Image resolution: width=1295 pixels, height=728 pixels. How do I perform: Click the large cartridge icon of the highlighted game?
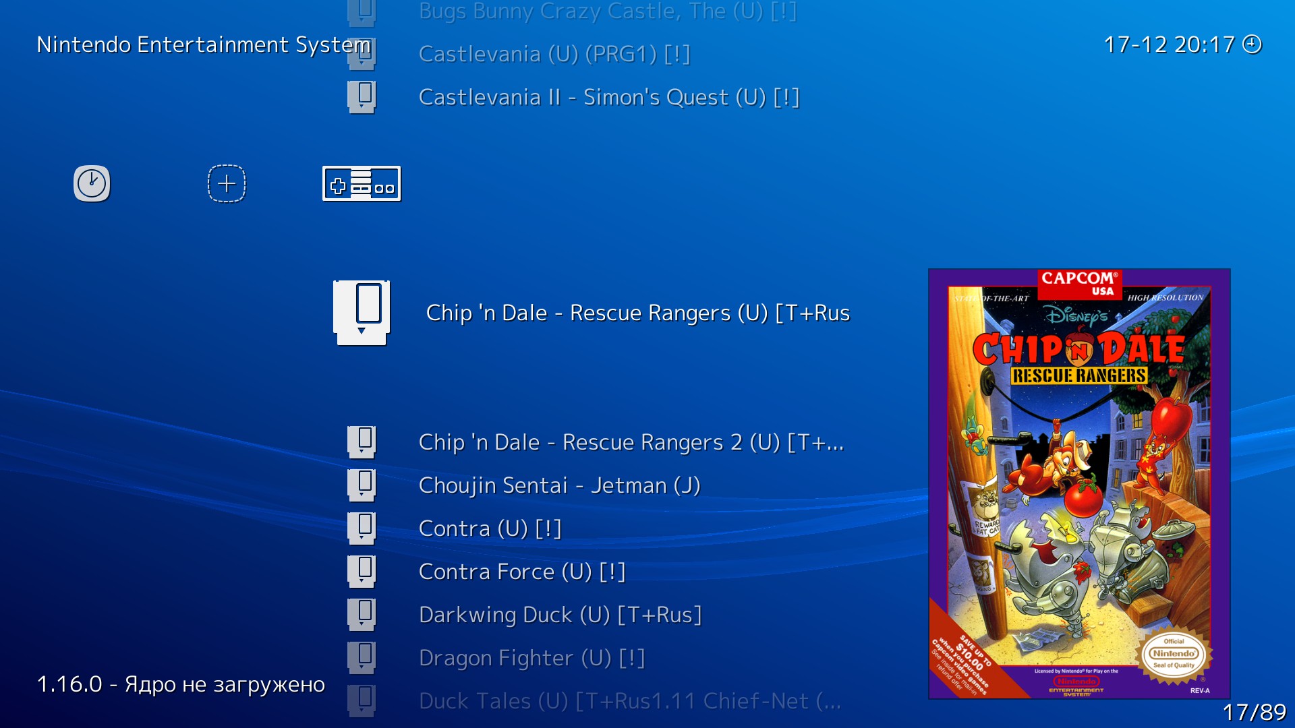(362, 313)
